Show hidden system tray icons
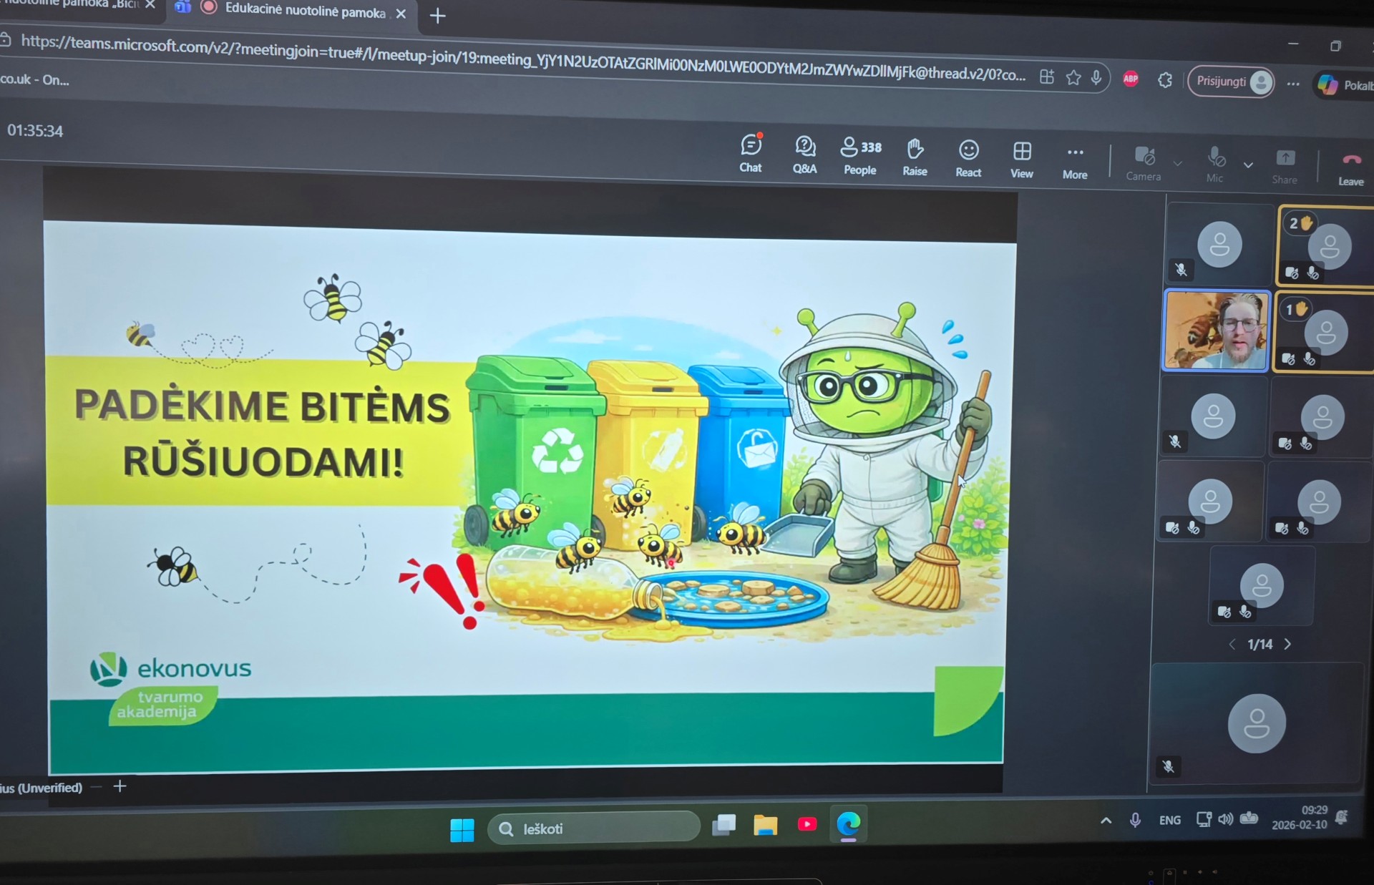This screenshot has height=885, width=1374. click(x=1106, y=821)
